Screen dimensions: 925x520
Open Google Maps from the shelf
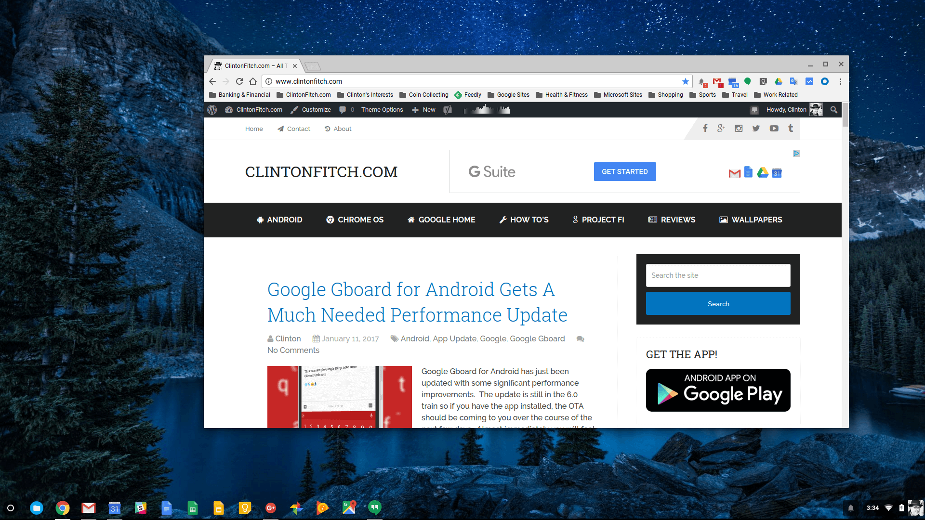click(x=349, y=507)
